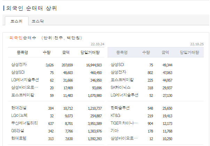Image resolution: width=210 pixels, height=146 pixels.
Task: Open SK하이닉스 stock link
Action: pyautogui.click(x=121, y=88)
